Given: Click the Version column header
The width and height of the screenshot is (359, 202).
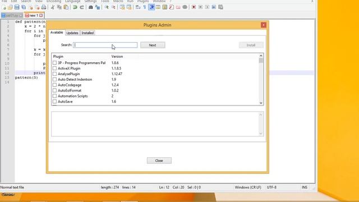Looking at the screenshot, I should (x=117, y=56).
